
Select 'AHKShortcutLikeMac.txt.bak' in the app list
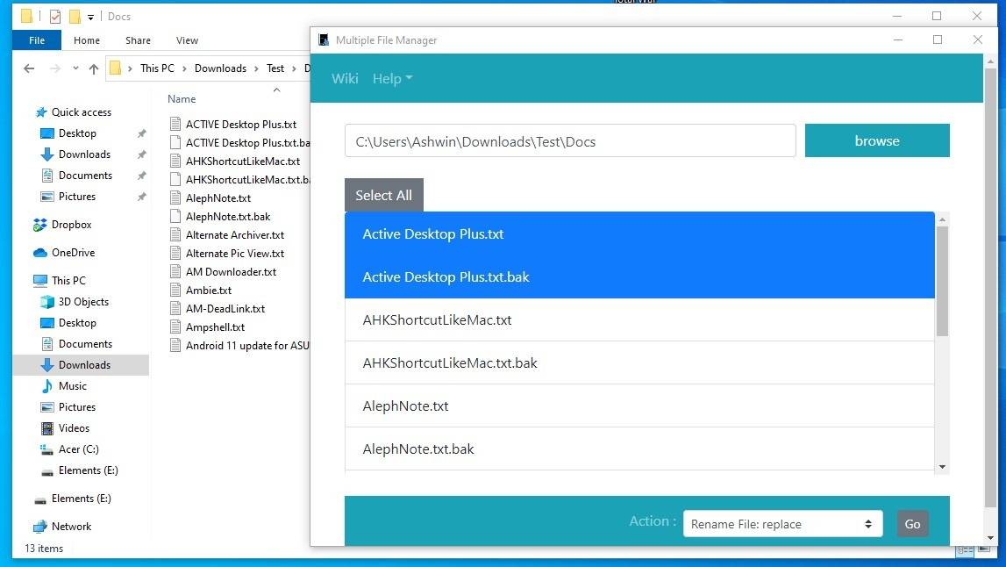point(639,362)
